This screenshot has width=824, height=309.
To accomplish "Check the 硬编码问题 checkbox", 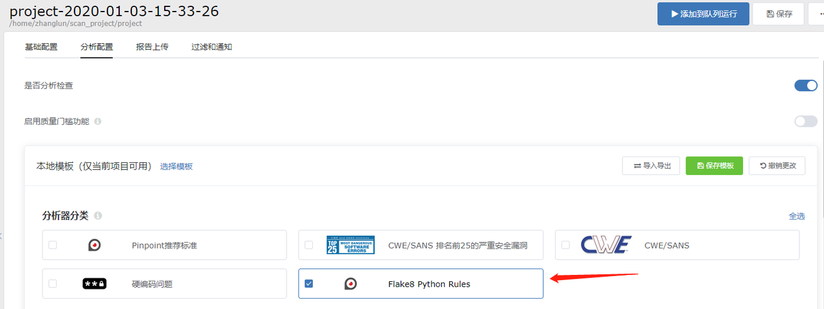I will click(x=53, y=283).
